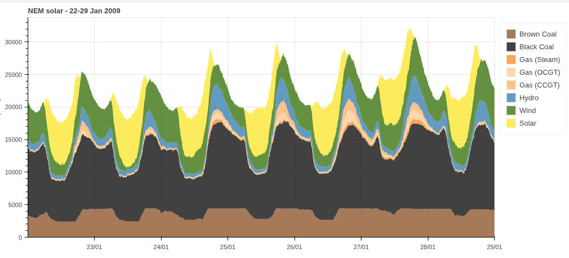
Task: Click the Brown Coal color swatch in legend
Action: click(511, 34)
